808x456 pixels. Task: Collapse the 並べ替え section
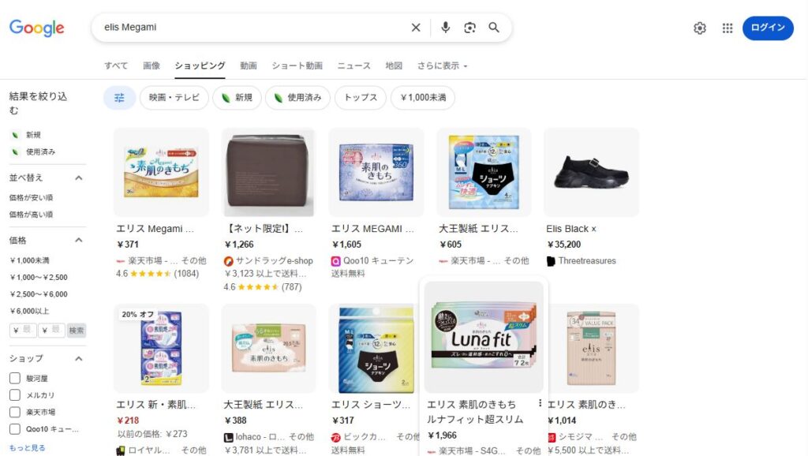78,178
